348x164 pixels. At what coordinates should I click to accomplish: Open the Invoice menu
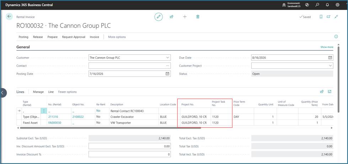coord(94,37)
